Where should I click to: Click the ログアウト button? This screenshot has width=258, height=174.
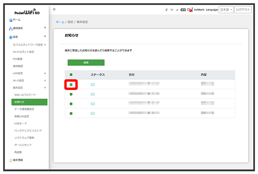point(243,9)
